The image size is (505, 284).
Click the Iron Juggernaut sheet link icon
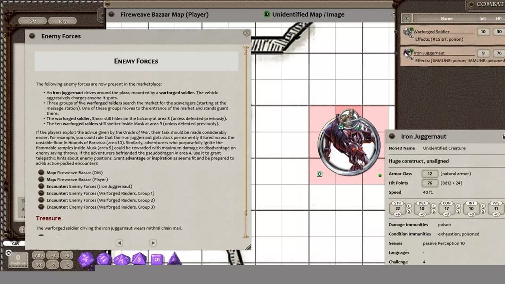coord(392,136)
